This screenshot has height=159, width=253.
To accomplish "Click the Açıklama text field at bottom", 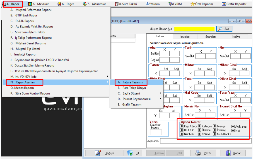I will click(206, 141).
